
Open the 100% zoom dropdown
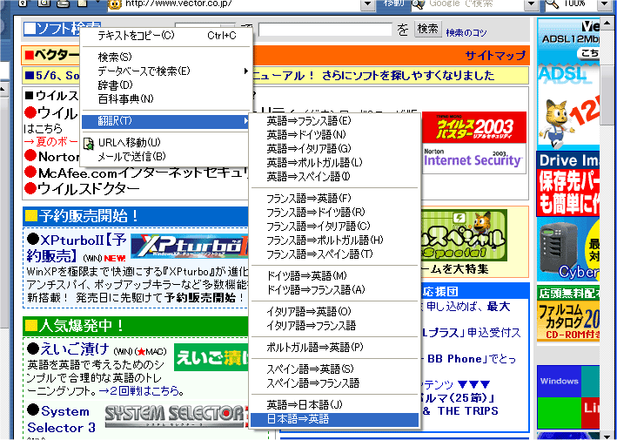point(605,4)
